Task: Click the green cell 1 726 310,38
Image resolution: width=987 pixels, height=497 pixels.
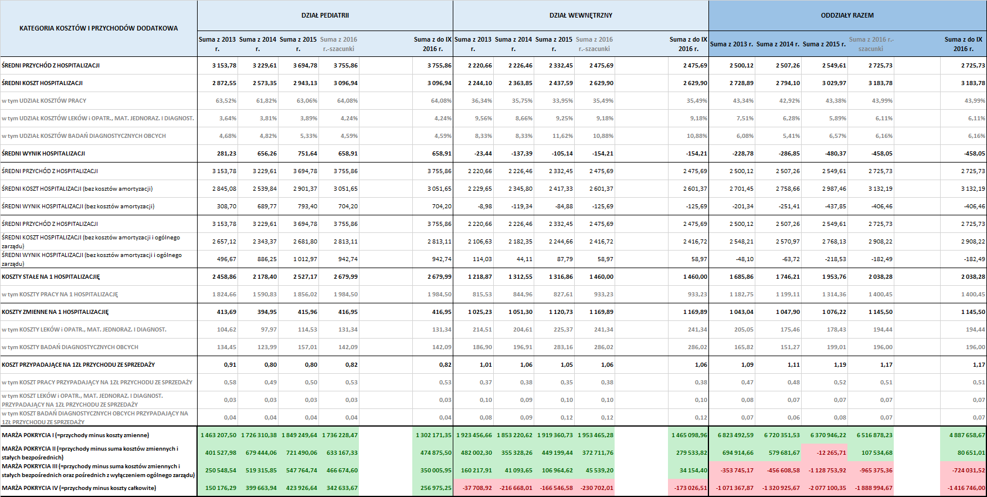Action: [258, 435]
